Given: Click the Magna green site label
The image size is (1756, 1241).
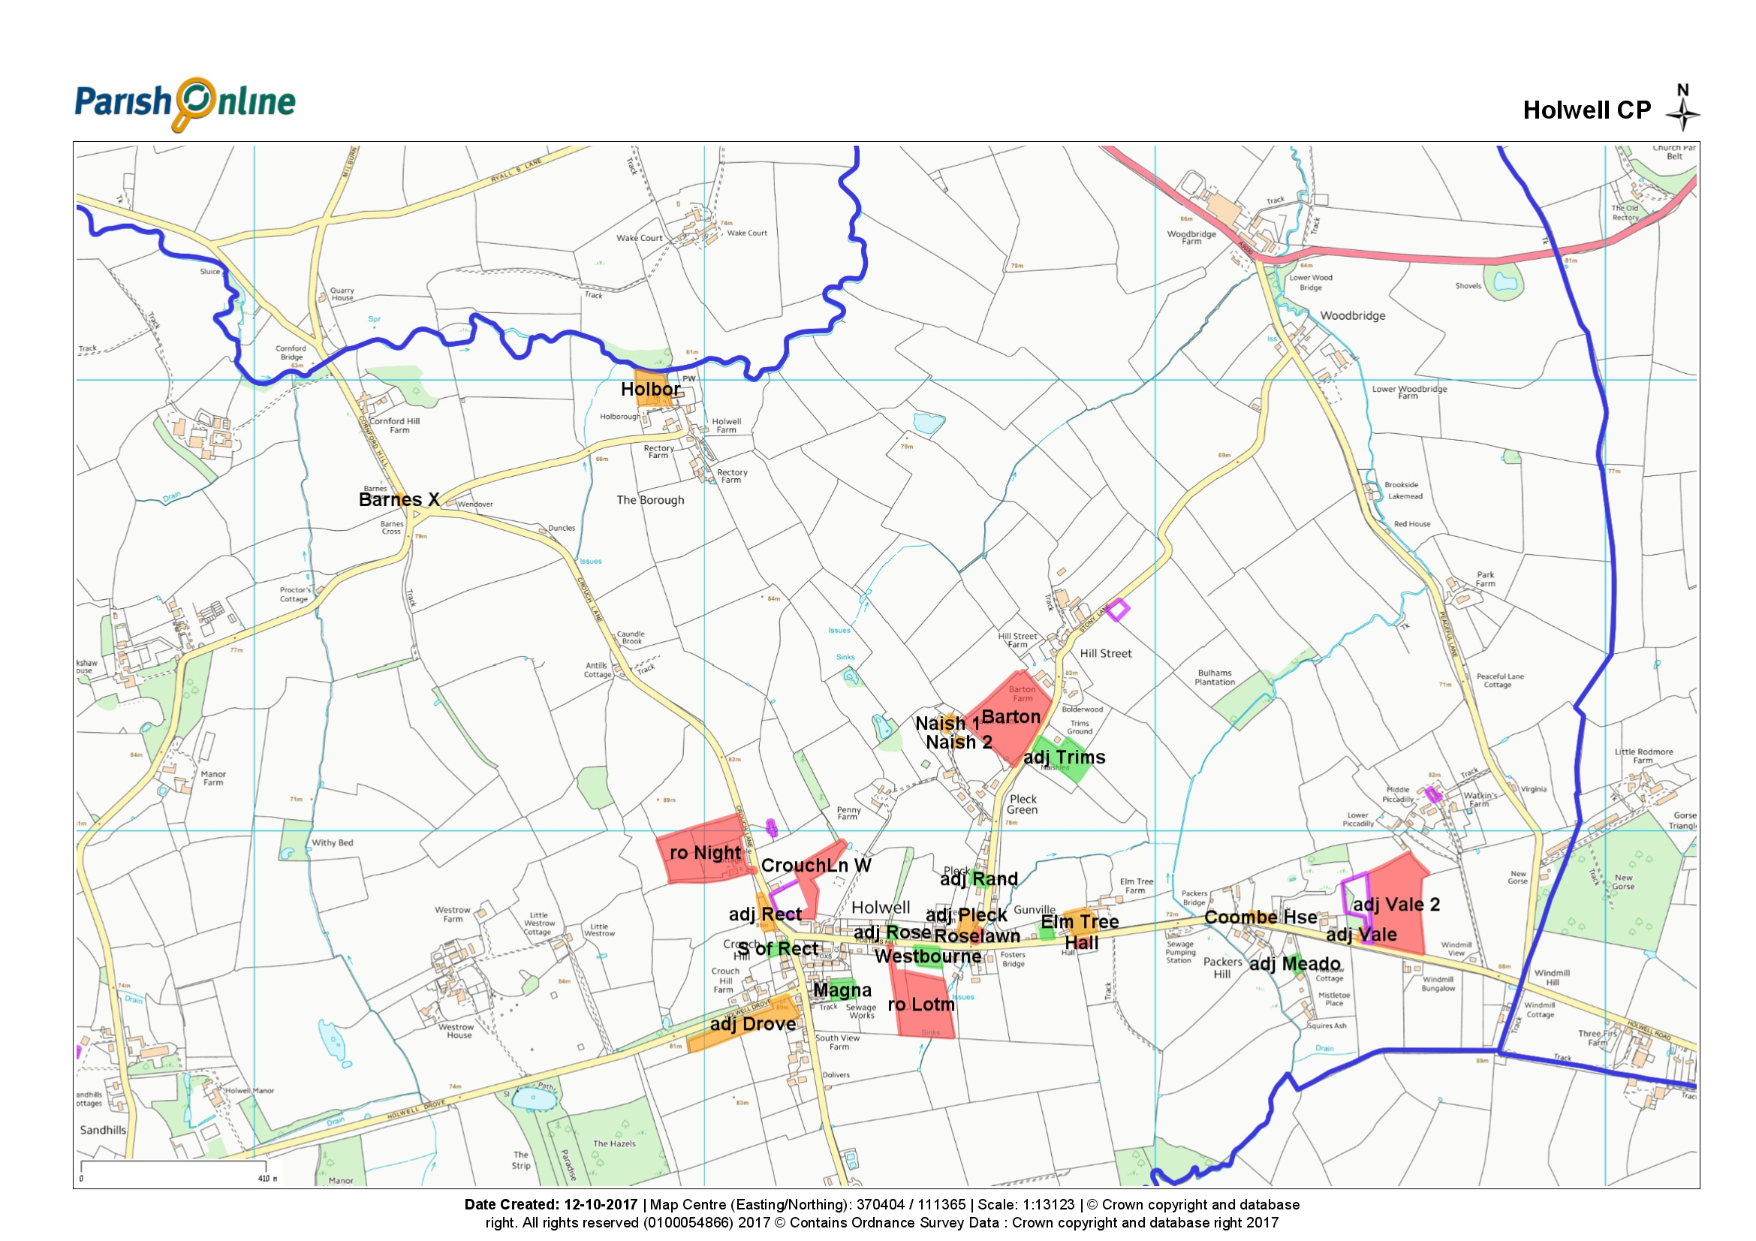Looking at the screenshot, I should (842, 991).
